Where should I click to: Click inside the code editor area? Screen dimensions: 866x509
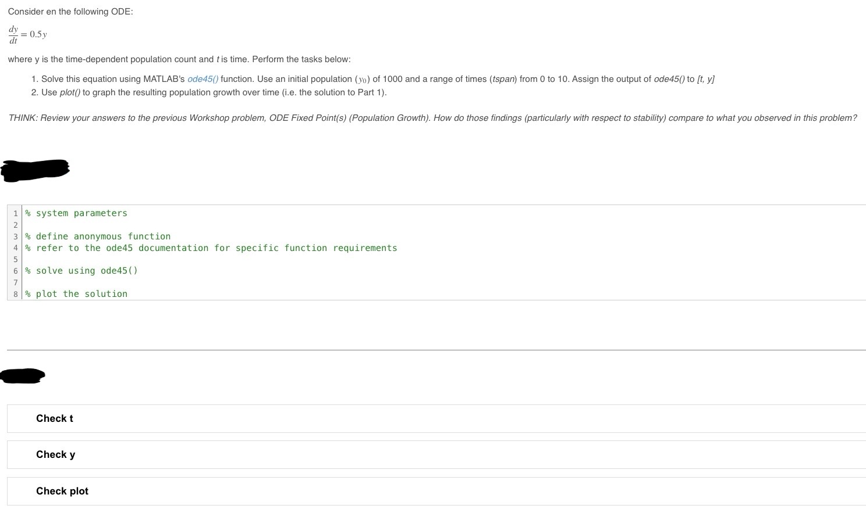pos(349,256)
